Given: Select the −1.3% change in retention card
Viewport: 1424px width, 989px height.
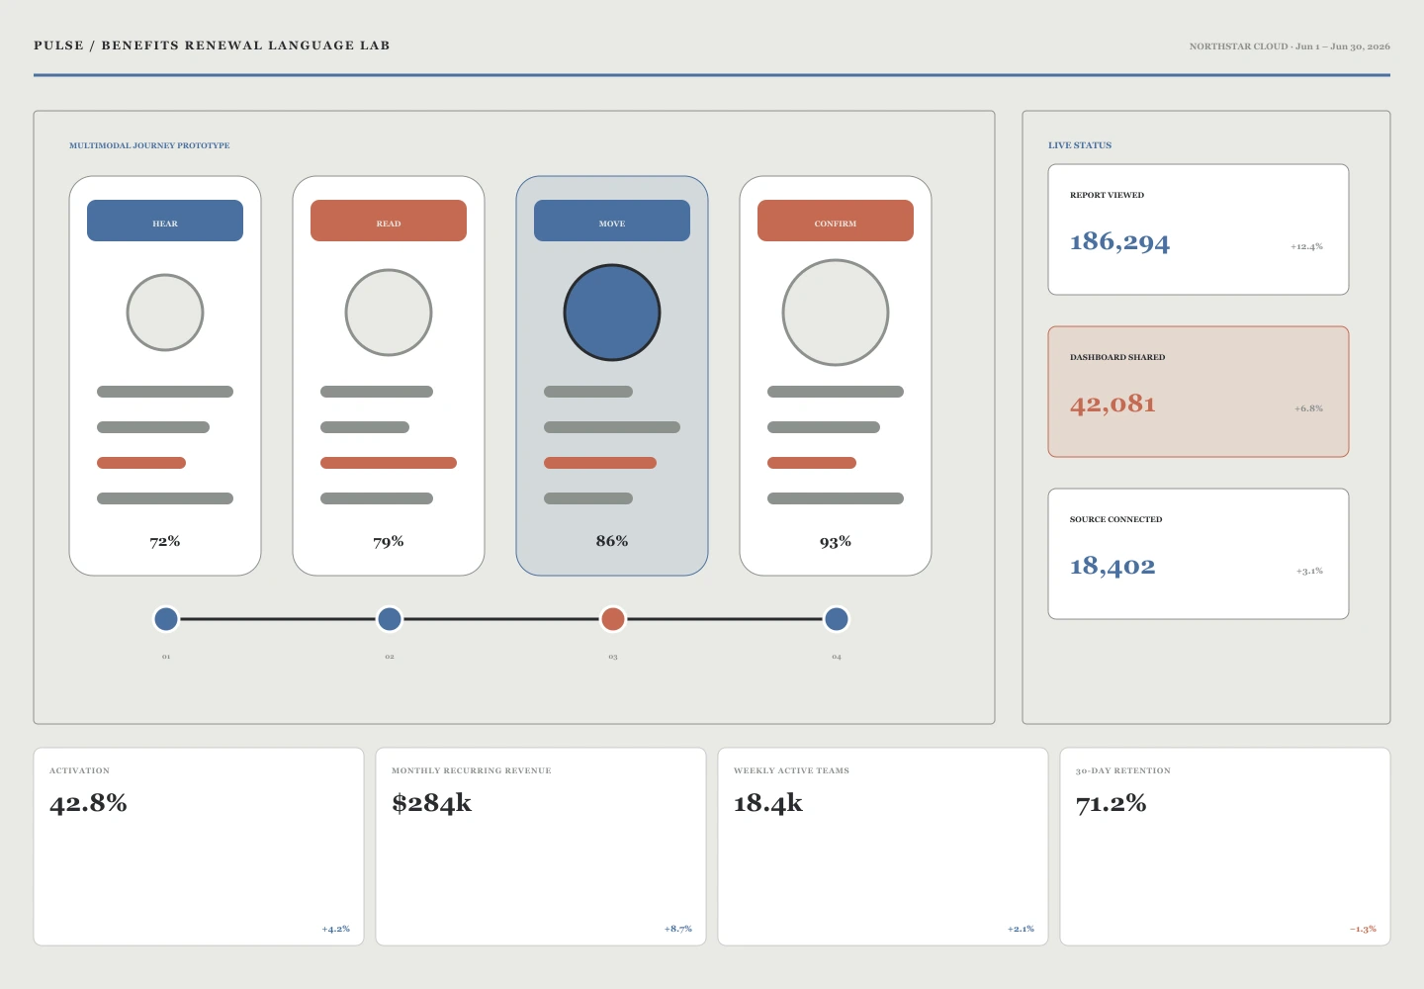Looking at the screenshot, I should click(1363, 929).
